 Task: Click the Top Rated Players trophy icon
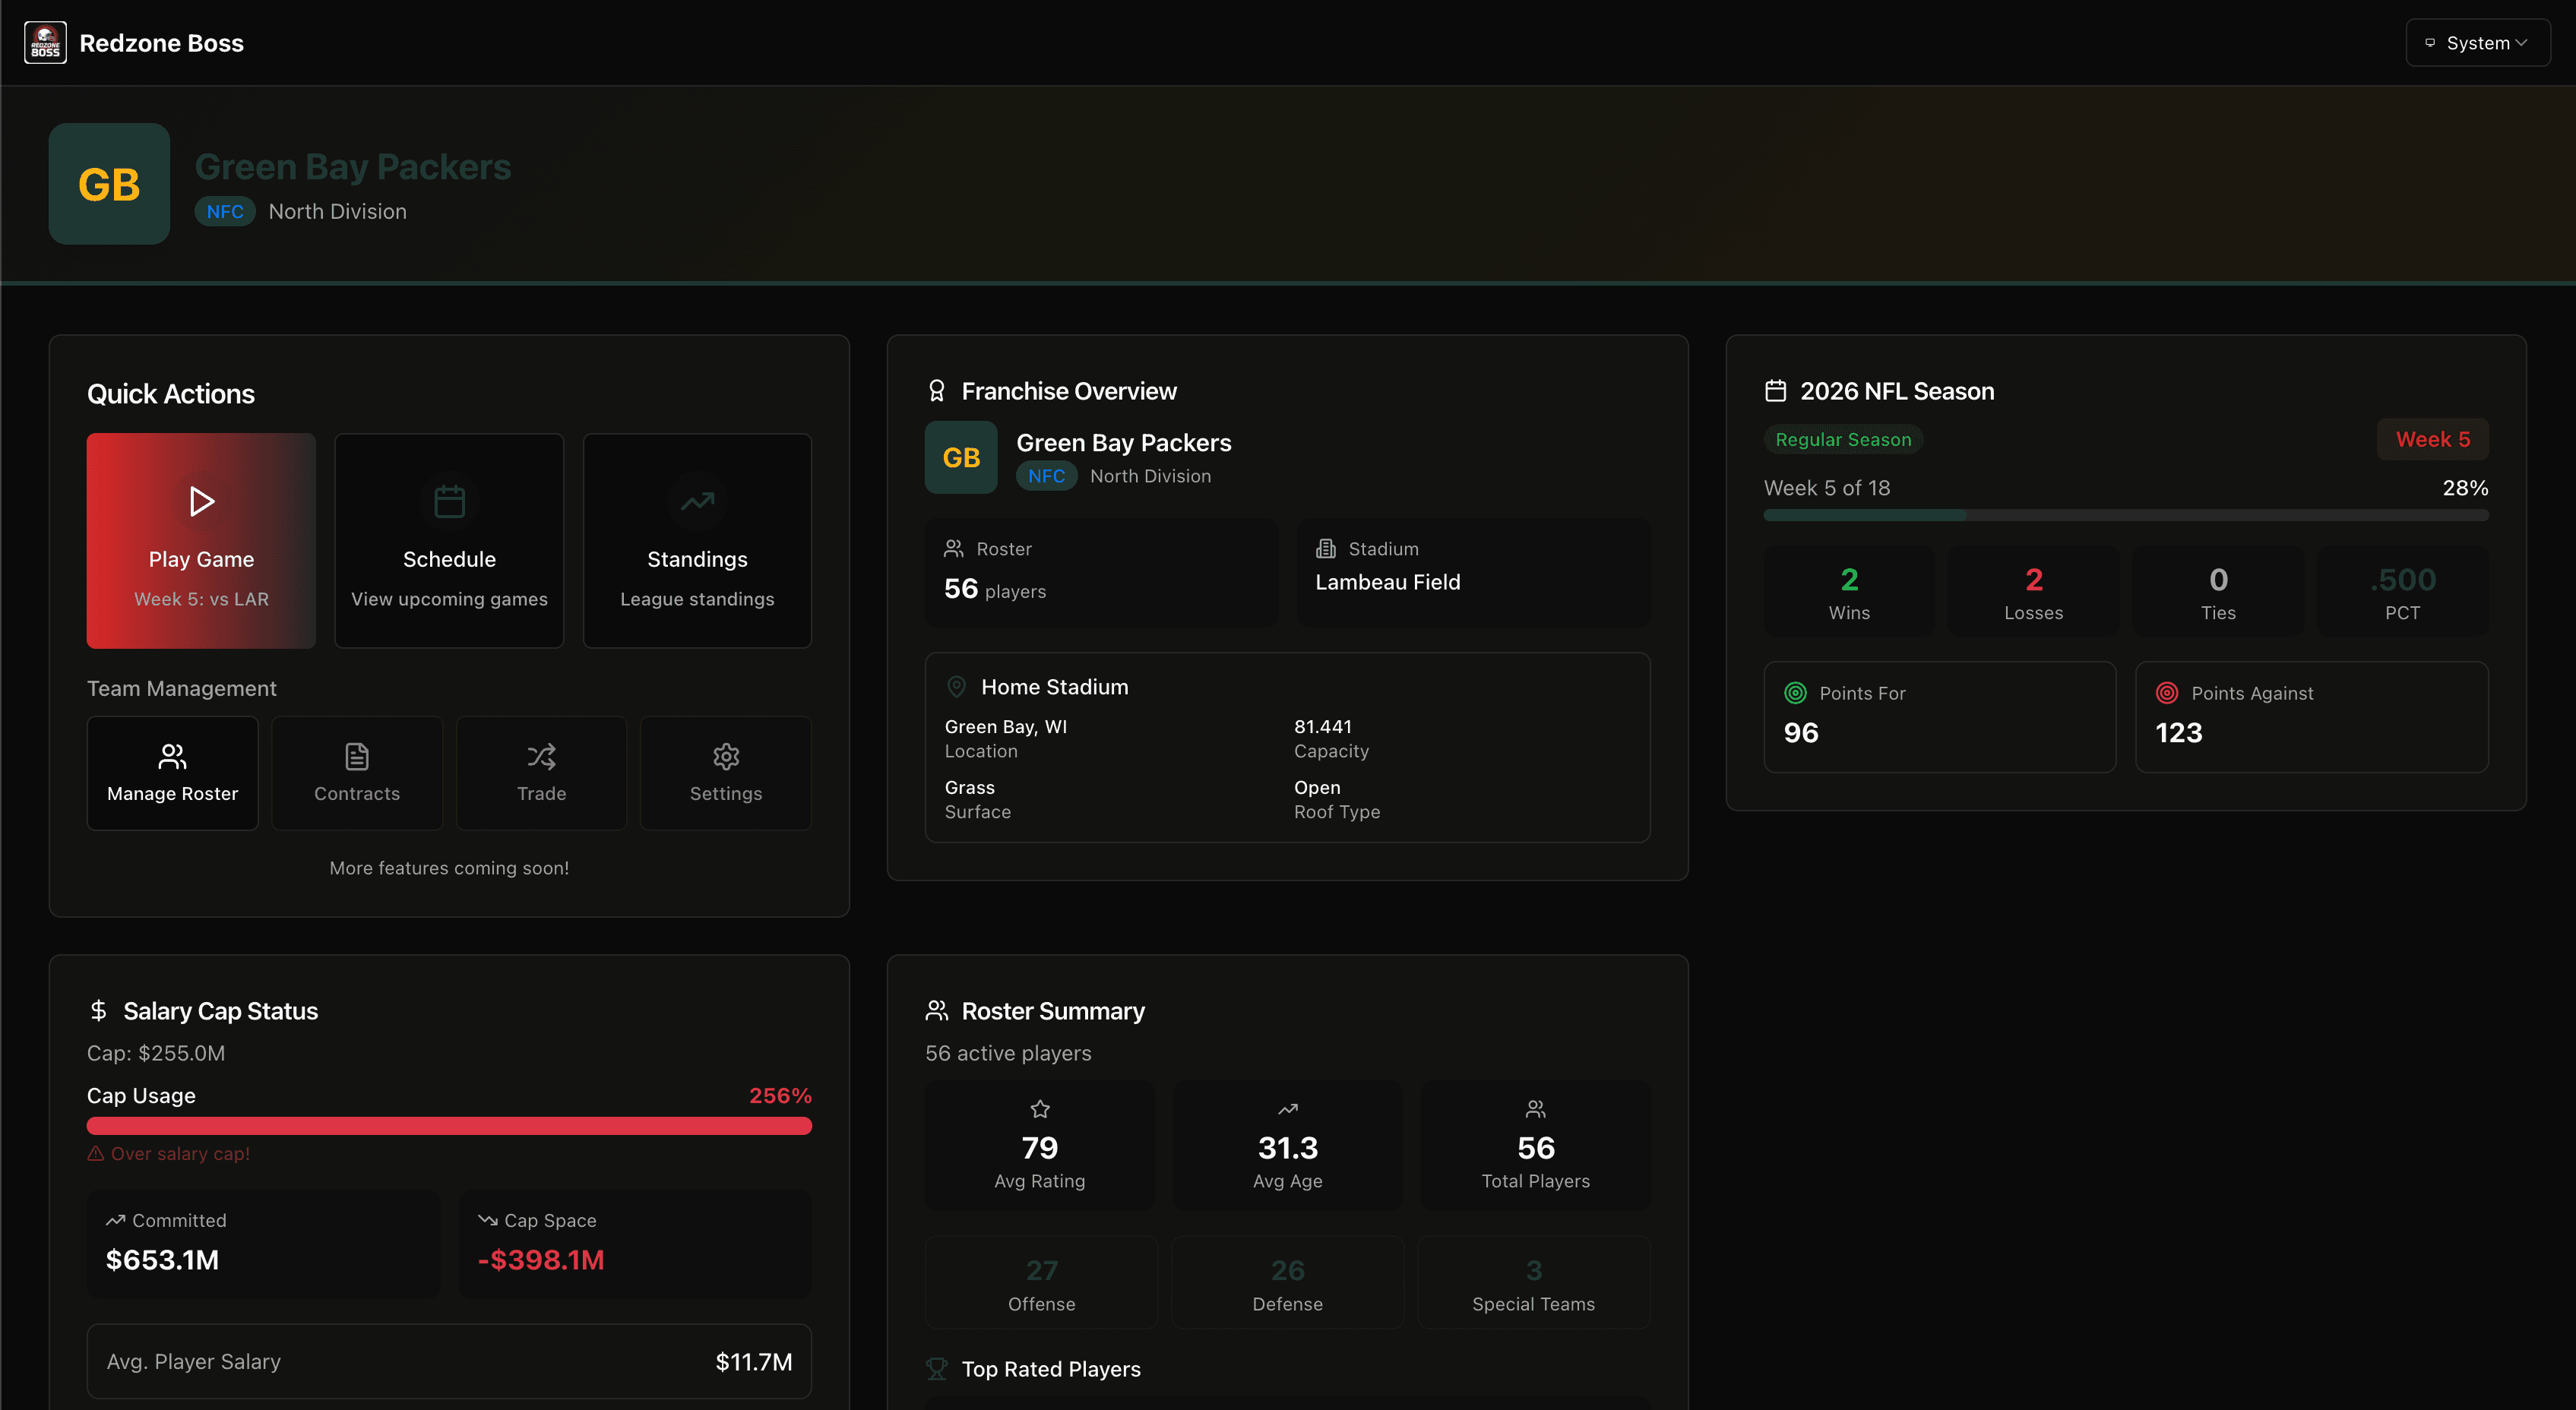click(937, 1369)
